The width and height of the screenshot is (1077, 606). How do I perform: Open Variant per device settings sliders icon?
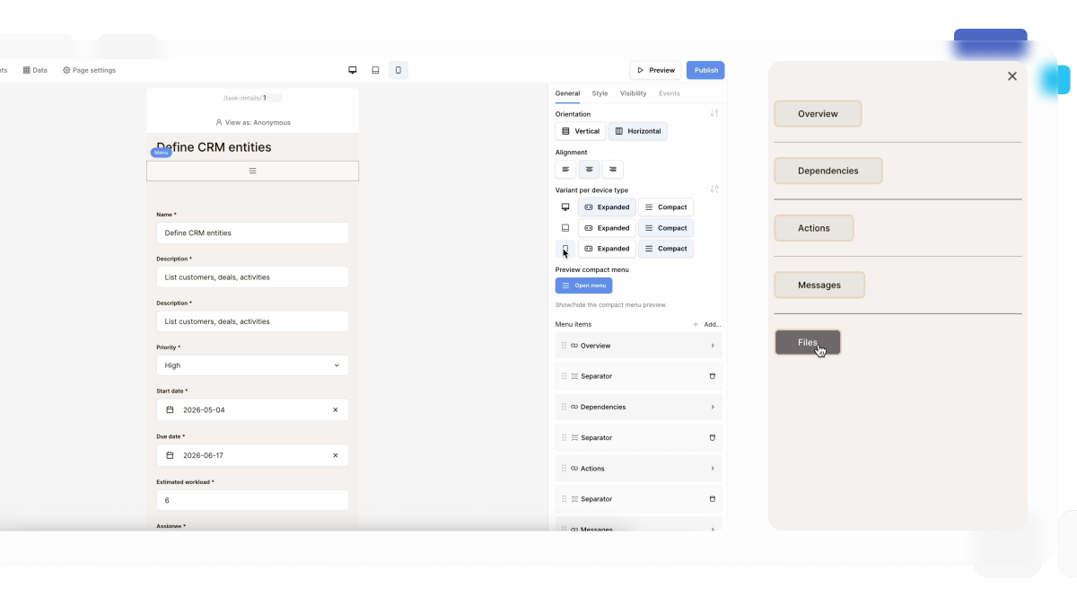pos(714,189)
